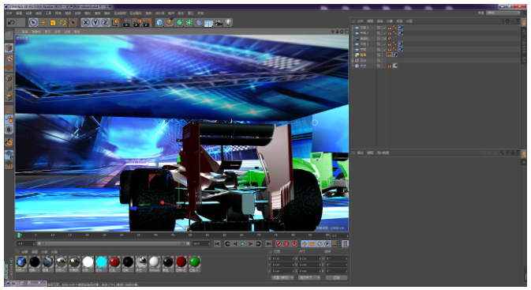Viewport: 531px width, 290px height.
Task: Click the Enable Snap S icon
Action: [9, 130]
